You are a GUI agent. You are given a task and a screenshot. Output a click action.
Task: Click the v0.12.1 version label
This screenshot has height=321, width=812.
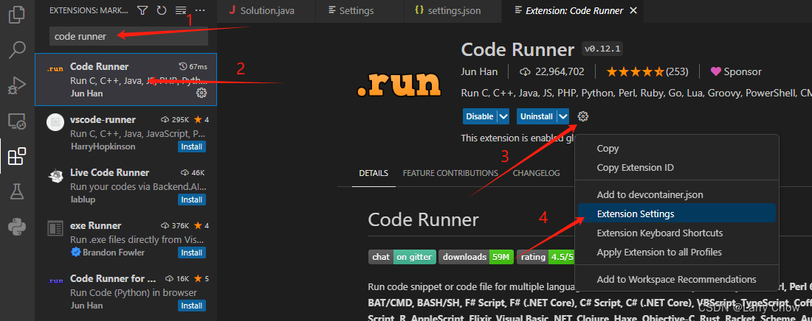click(x=602, y=49)
